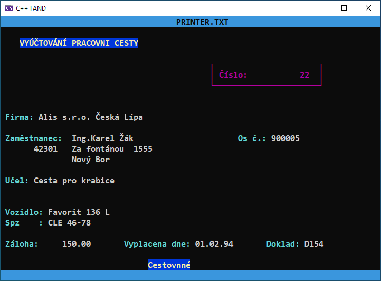This screenshot has height=281, width=381.
Task: Close the C++ FAND window
Action: point(368,8)
